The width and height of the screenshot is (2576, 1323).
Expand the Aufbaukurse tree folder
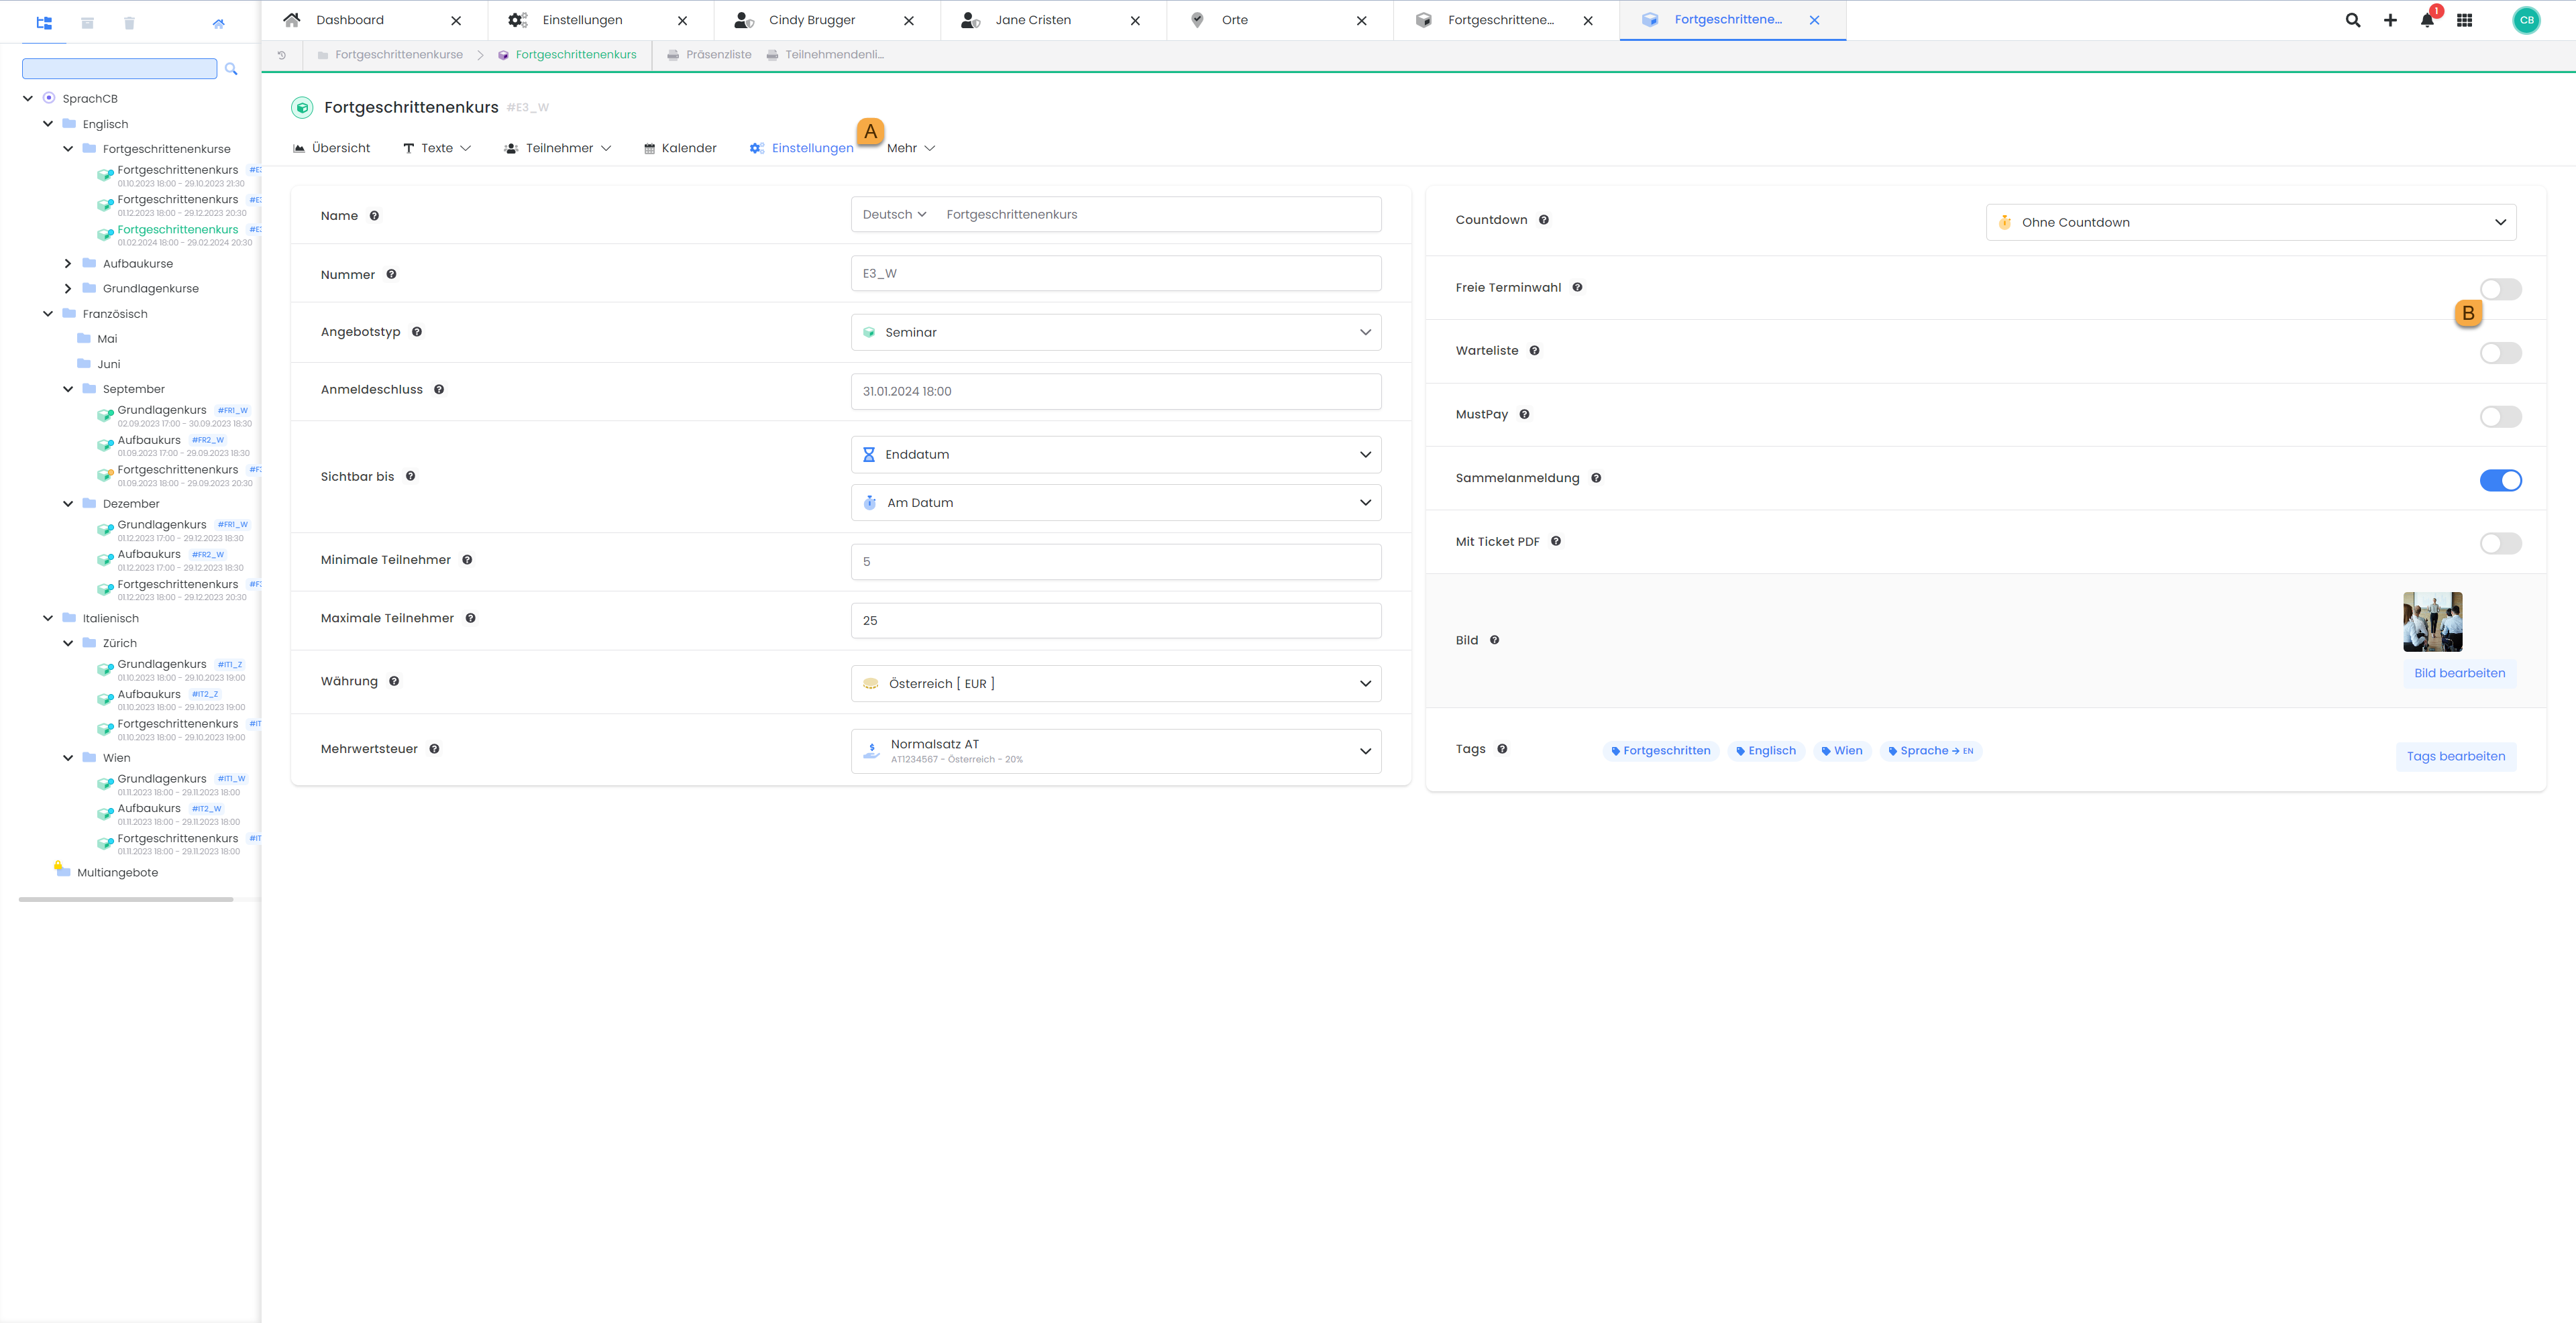[x=68, y=264]
